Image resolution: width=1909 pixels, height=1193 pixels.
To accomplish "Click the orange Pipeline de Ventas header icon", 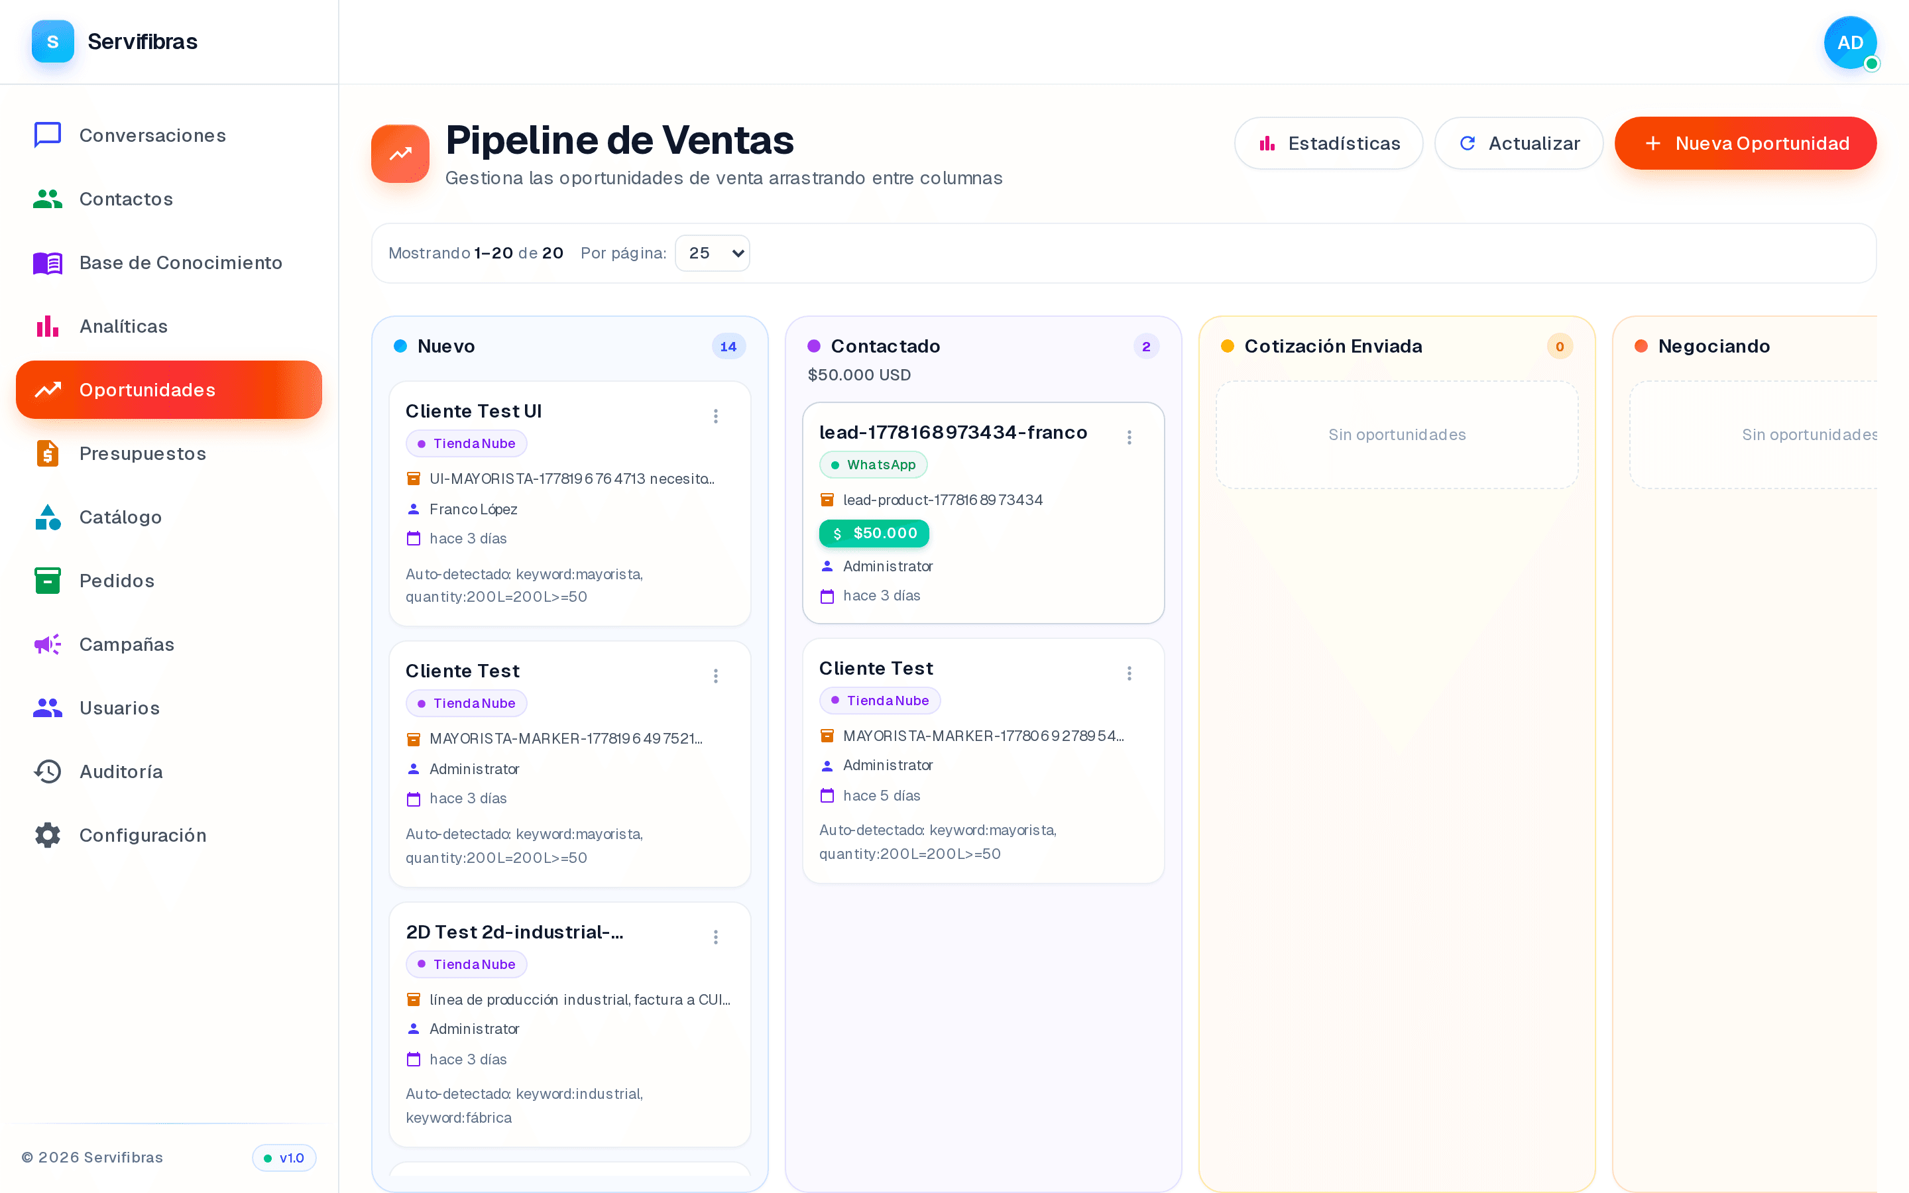I will tap(401, 154).
